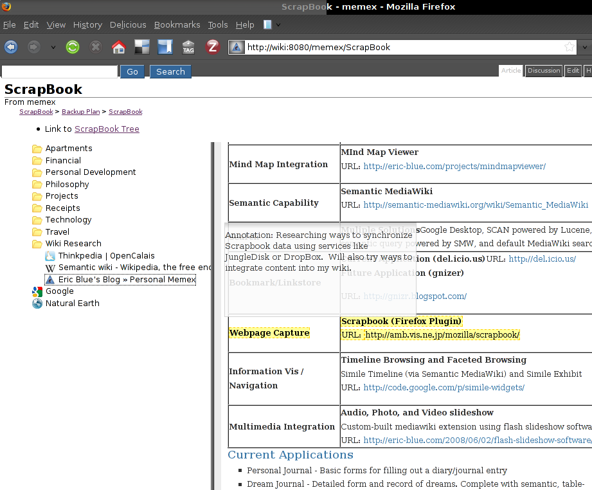Go to the Home page icon

coord(118,47)
